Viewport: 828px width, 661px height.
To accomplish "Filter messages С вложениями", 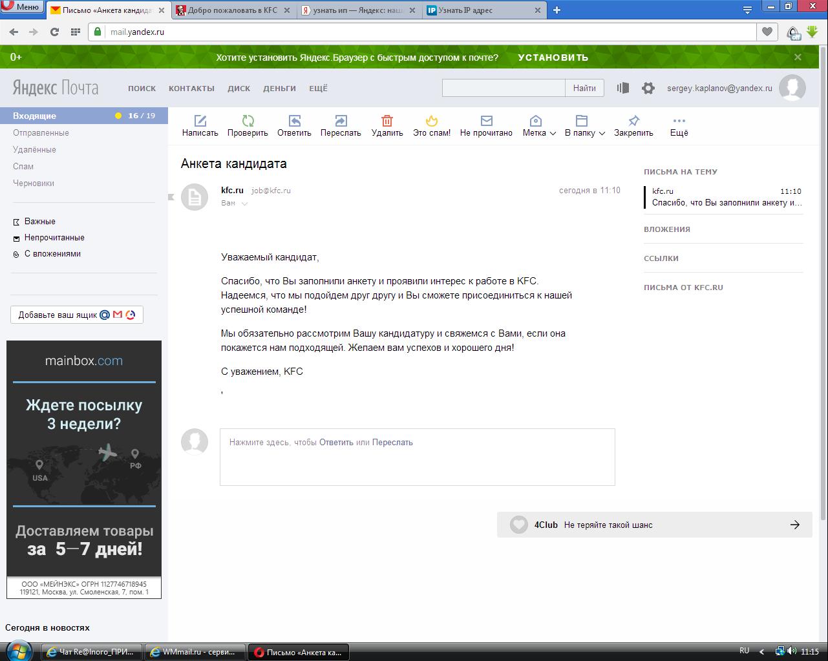I will pos(52,253).
